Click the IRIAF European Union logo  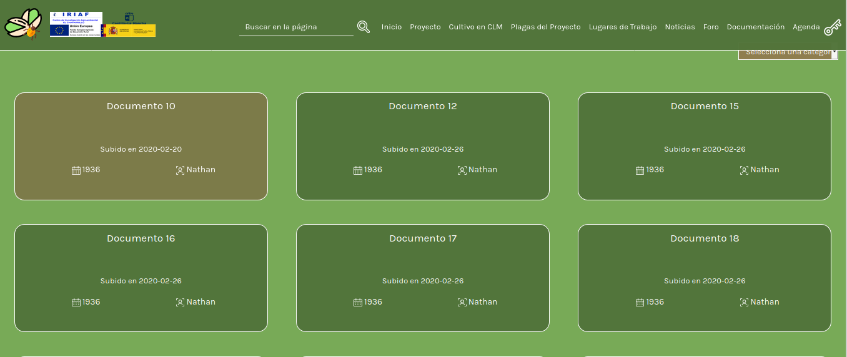76,24
